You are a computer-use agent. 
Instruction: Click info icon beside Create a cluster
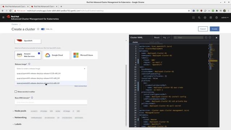(x=38, y=29)
